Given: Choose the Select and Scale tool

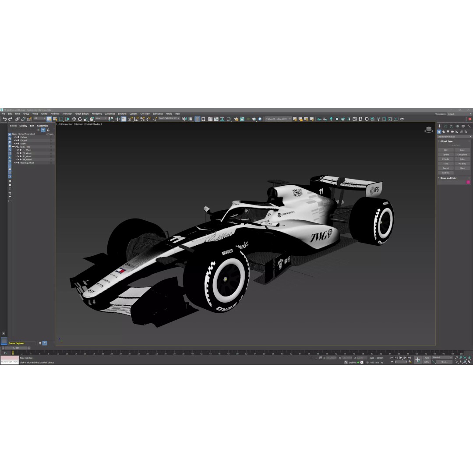Looking at the screenshot, I should click(x=86, y=119).
